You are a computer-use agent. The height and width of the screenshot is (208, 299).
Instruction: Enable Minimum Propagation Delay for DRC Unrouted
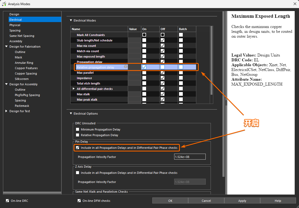point(78,129)
